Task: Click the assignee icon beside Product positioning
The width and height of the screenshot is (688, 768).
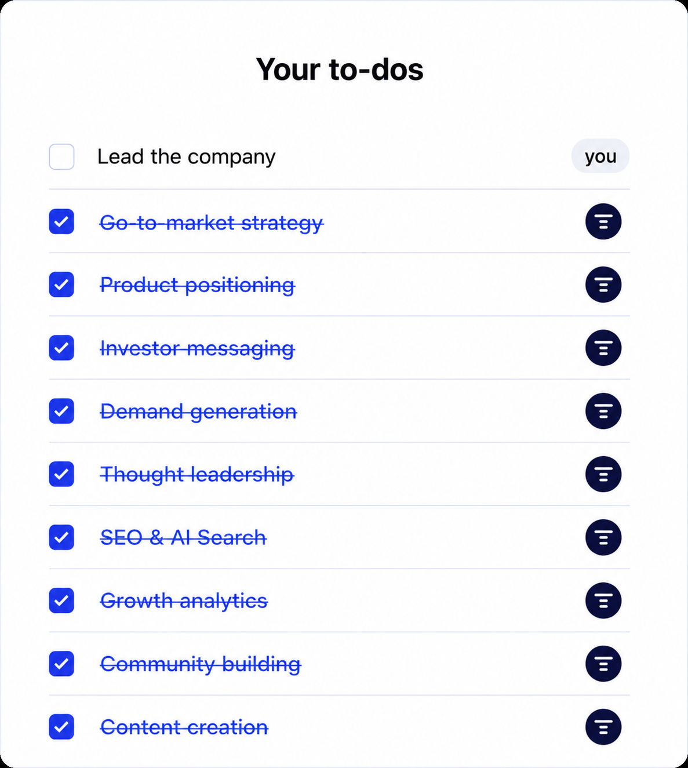Action: pyautogui.click(x=603, y=285)
